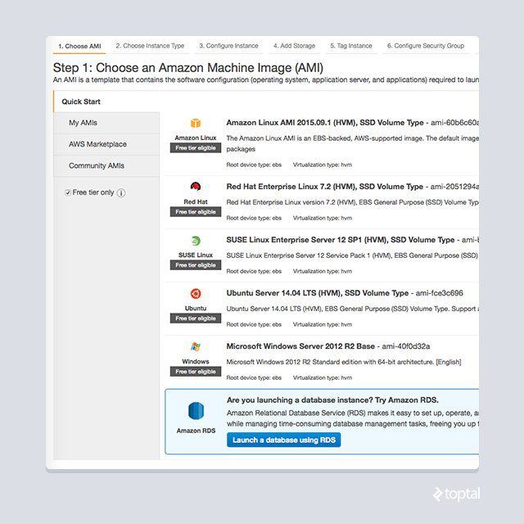Click the Amazon RDS label under icon
524x524 pixels.
coord(196,431)
